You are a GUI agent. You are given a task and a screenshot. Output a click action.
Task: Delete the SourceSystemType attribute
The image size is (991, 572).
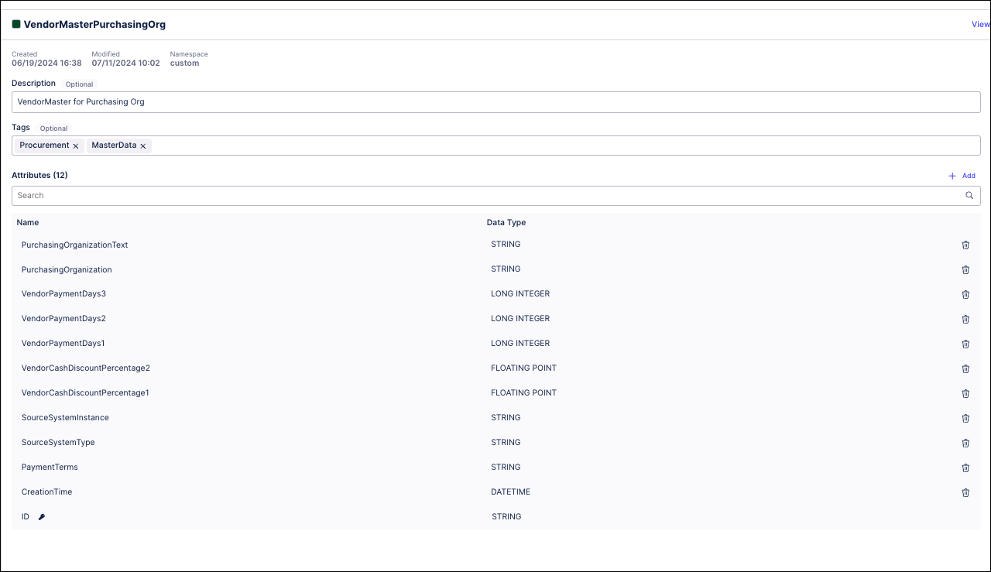965,443
